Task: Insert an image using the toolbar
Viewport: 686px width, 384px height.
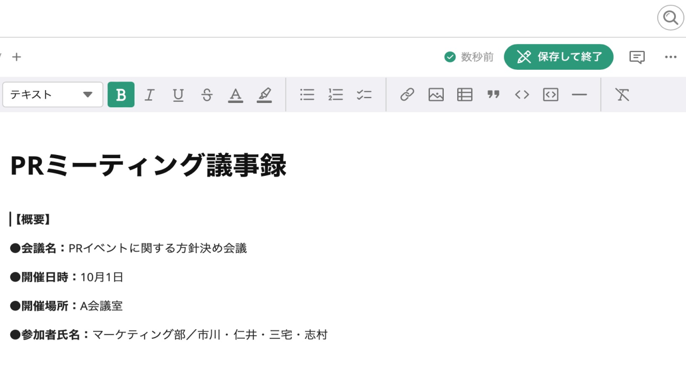Action: pyautogui.click(x=436, y=94)
